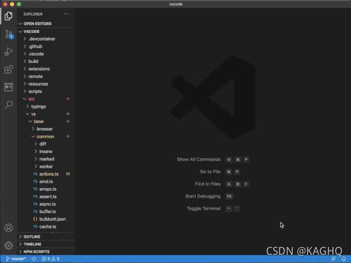Open arrays.ts in the explorer

[46, 189]
